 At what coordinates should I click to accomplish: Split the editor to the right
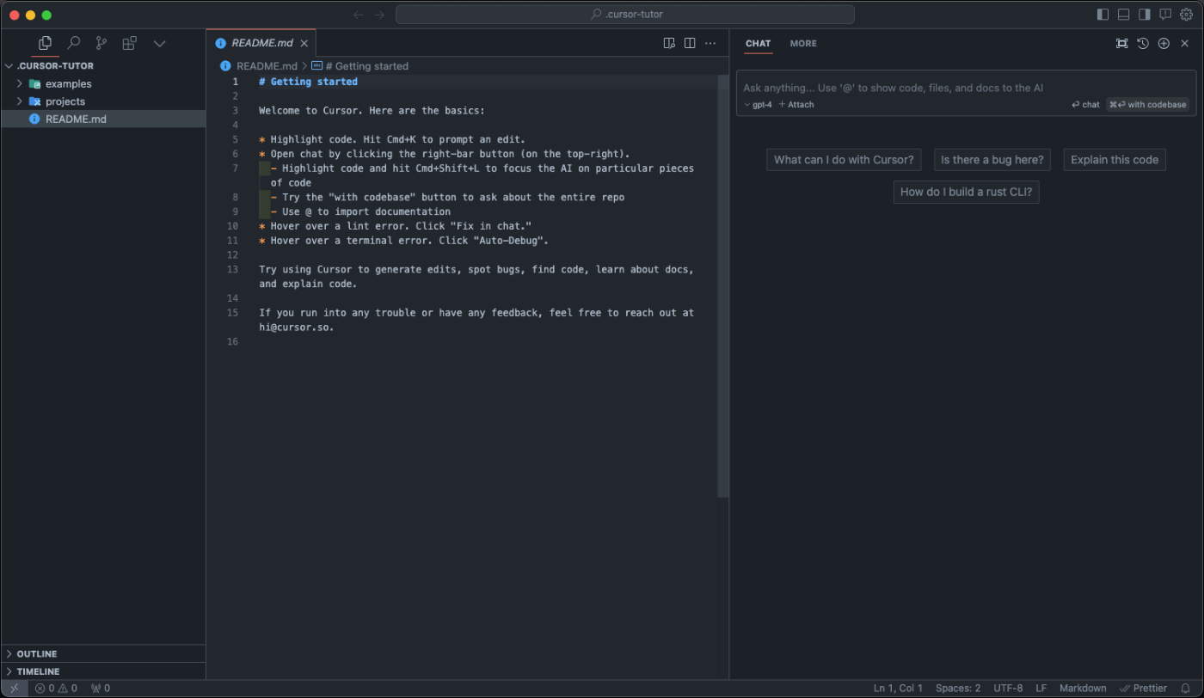click(x=690, y=43)
